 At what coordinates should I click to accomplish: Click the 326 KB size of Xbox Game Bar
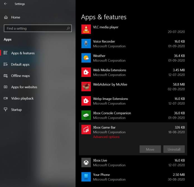(180, 127)
